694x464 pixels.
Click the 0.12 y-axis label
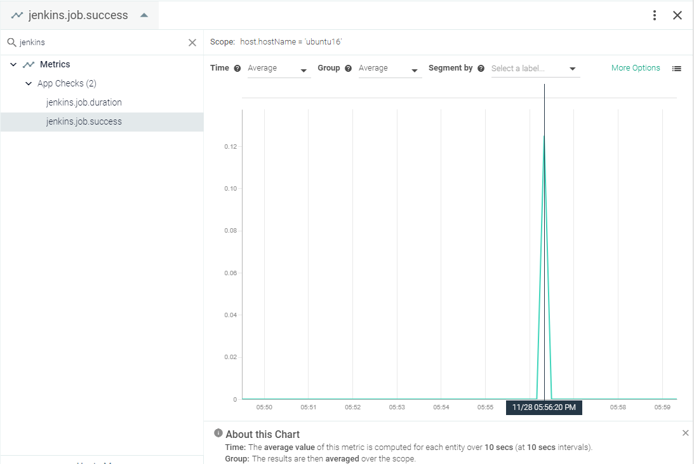[x=230, y=147]
